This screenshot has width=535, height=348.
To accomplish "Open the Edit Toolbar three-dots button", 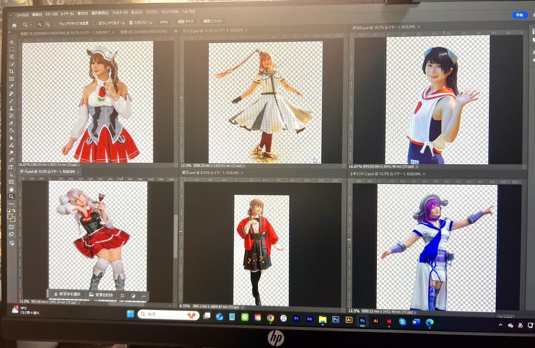I will (x=11, y=204).
